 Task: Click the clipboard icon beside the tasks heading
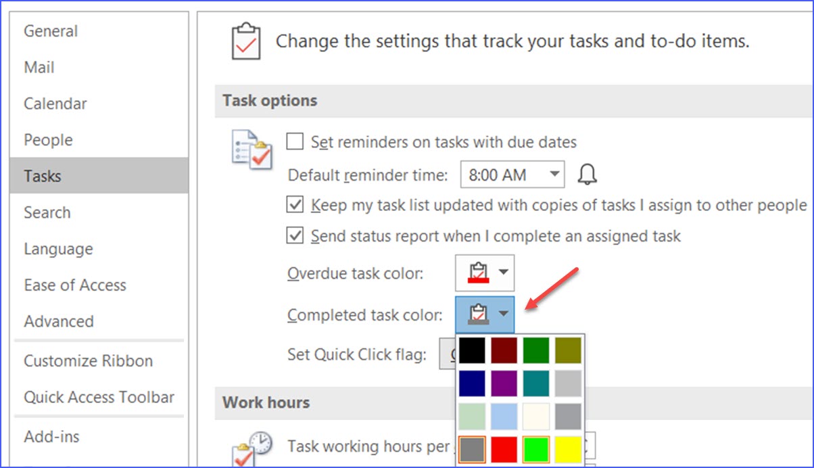coord(245,41)
